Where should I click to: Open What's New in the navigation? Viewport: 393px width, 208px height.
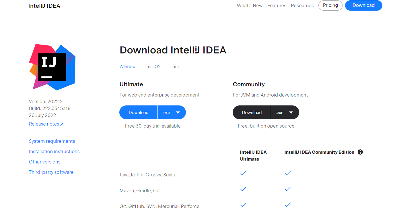click(250, 5)
